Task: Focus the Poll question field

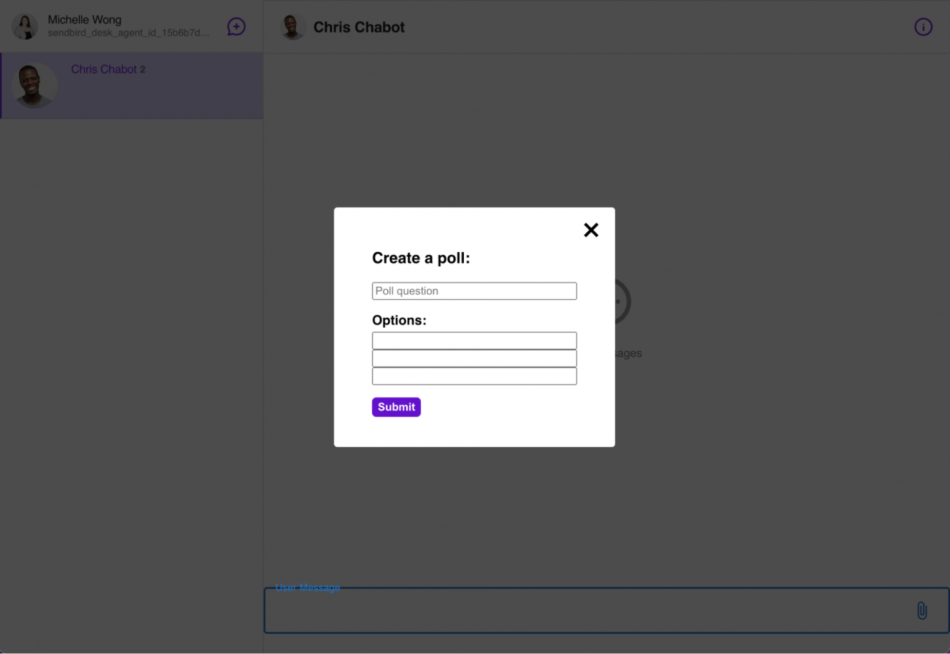Action: pos(474,291)
